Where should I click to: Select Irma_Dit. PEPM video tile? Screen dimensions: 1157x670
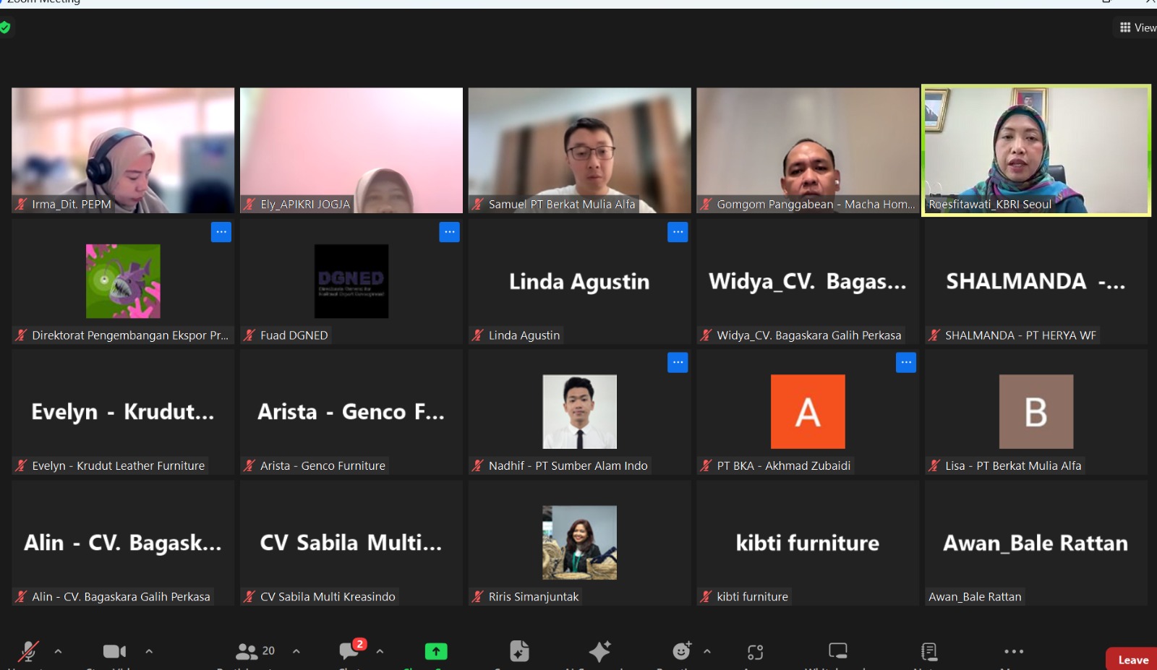[x=123, y=150]
